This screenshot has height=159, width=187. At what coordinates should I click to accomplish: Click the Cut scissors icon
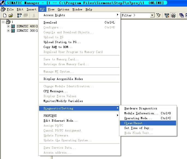(x=34, y=16)
